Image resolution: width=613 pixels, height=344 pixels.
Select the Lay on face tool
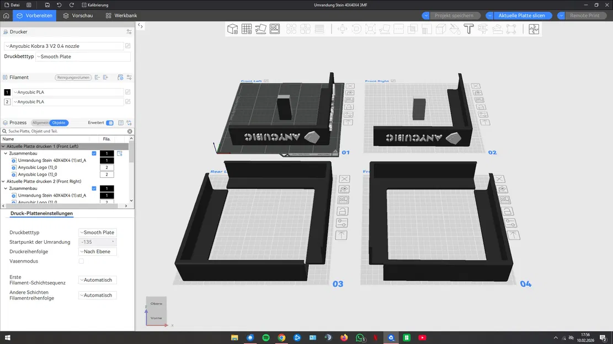[385, 29]
